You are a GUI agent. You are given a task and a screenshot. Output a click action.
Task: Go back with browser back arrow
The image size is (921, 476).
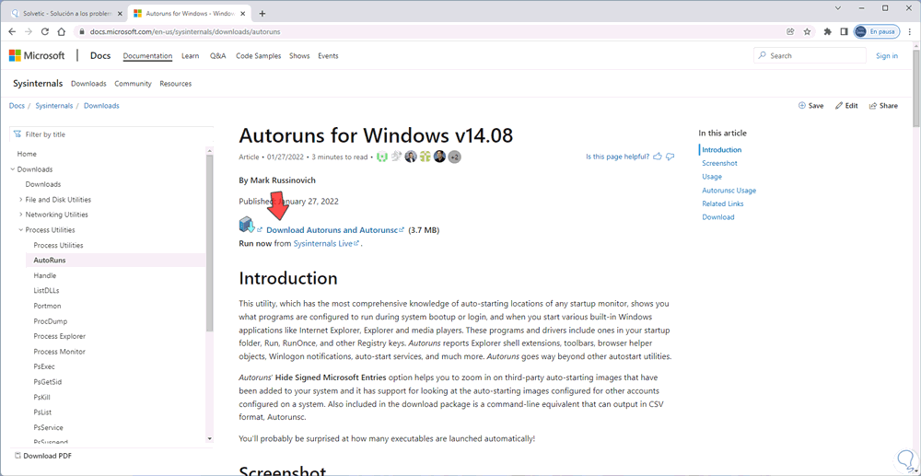pyautogui.click(x=12, y=31)
